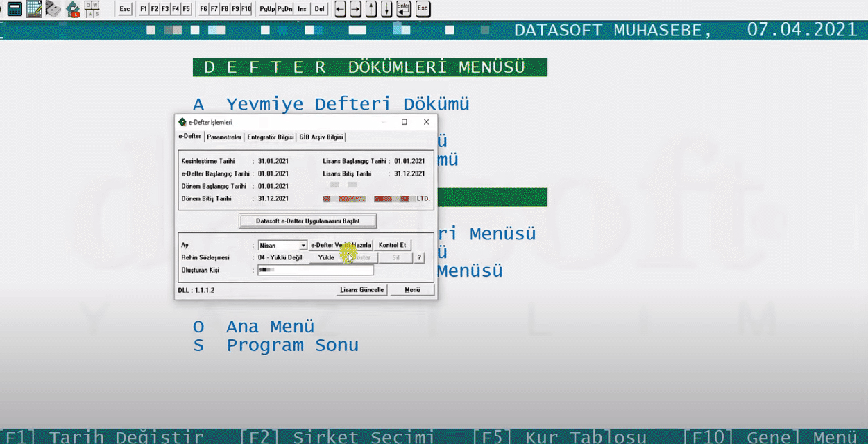
Task: Click the Del key icon
Action: [x=320, y=9]
